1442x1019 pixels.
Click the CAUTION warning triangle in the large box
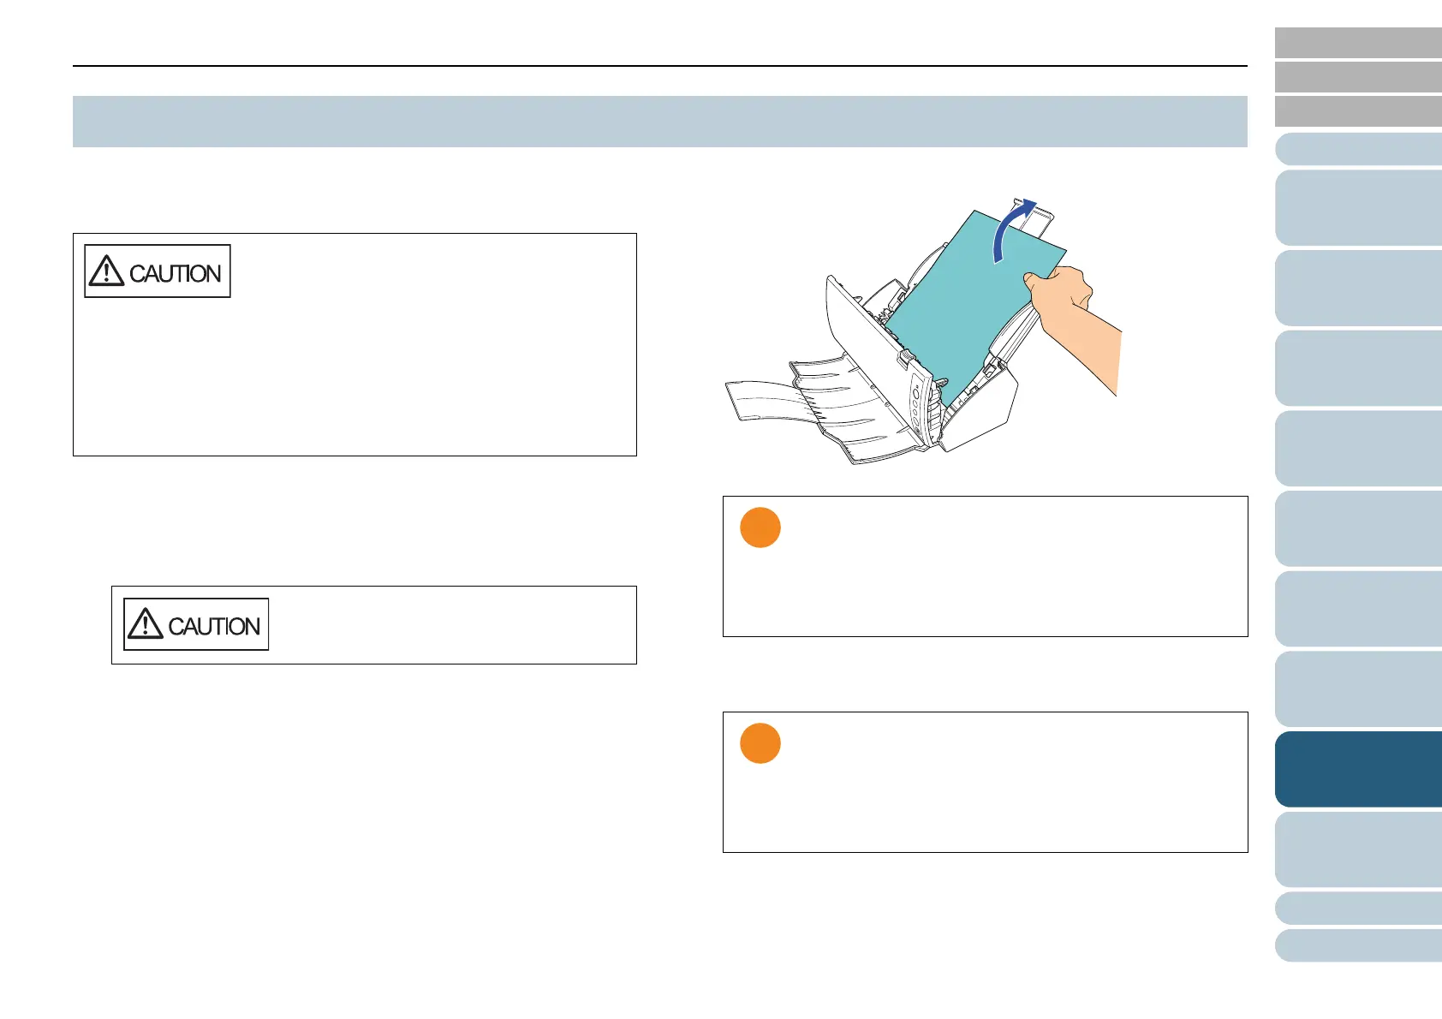click(x=106, y=271)
